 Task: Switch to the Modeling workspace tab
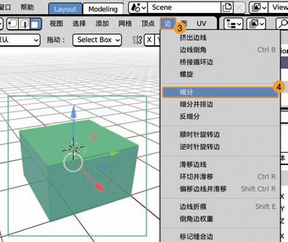103,9
